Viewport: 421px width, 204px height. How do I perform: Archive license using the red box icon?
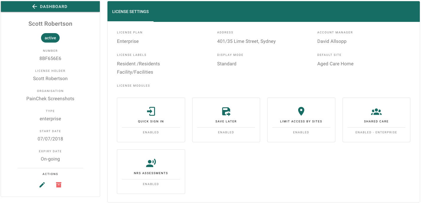[x=59, y=185]
